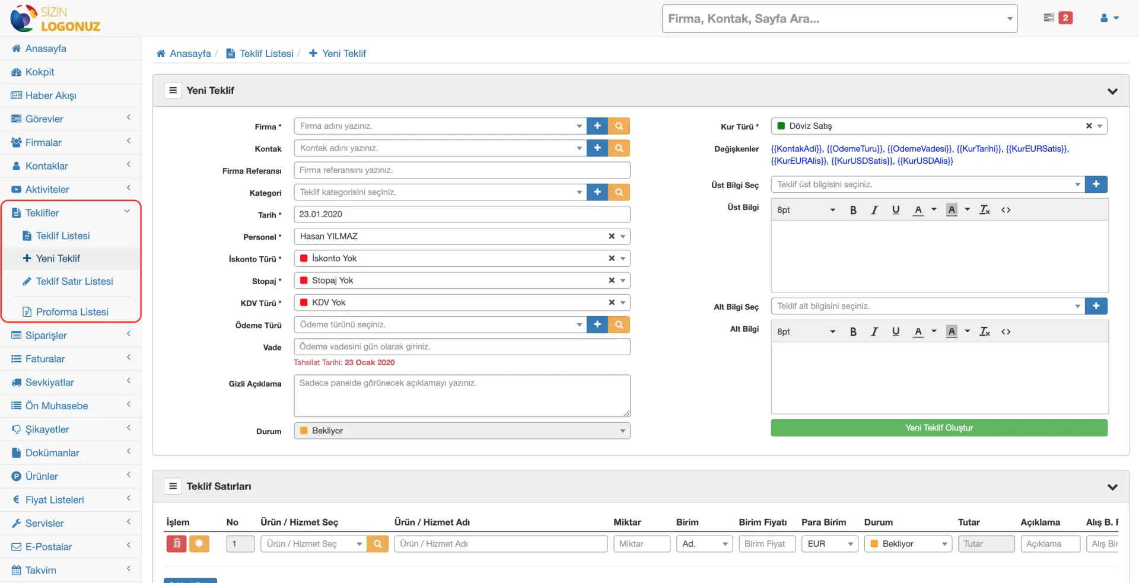Collapse the Teklif Satırları panel chevron

[x=1112, y=487]
